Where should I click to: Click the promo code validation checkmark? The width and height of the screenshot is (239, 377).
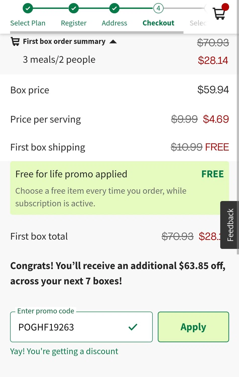[x=133, y=327]
